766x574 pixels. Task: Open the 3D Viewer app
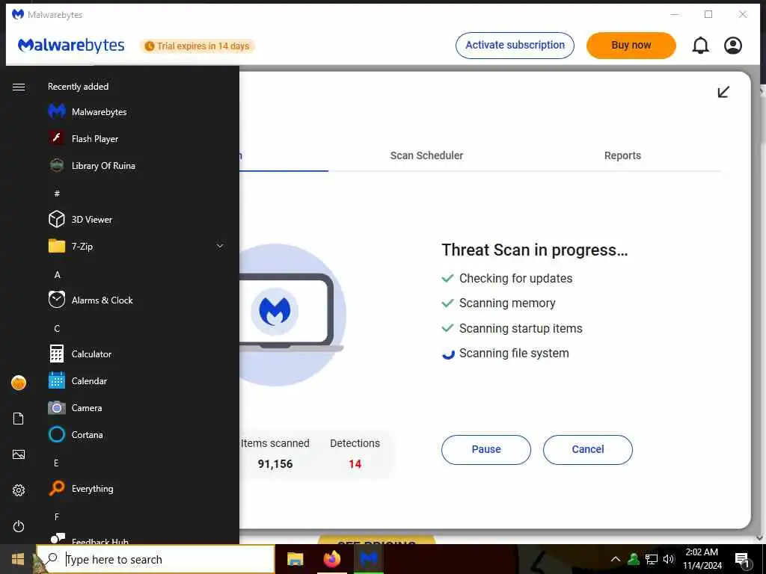136,220
